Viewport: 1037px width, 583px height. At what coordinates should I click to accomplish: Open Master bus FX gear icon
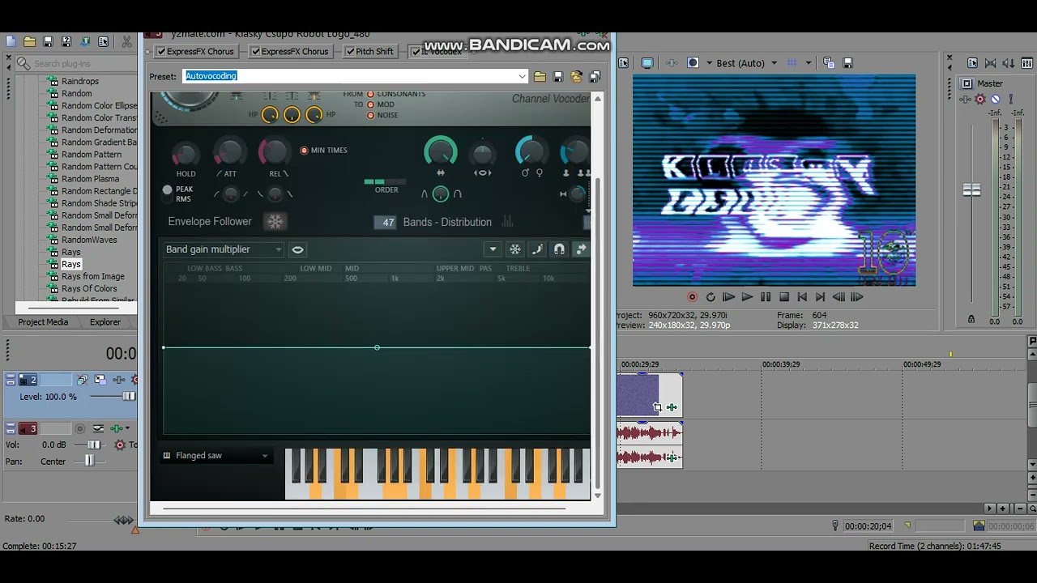pyautogui.click(x=980, y=99)
